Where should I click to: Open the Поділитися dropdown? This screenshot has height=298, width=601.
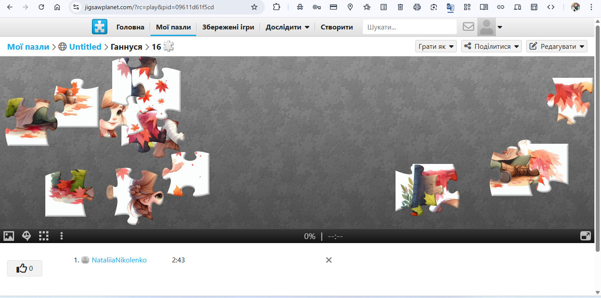pos(491,46)
